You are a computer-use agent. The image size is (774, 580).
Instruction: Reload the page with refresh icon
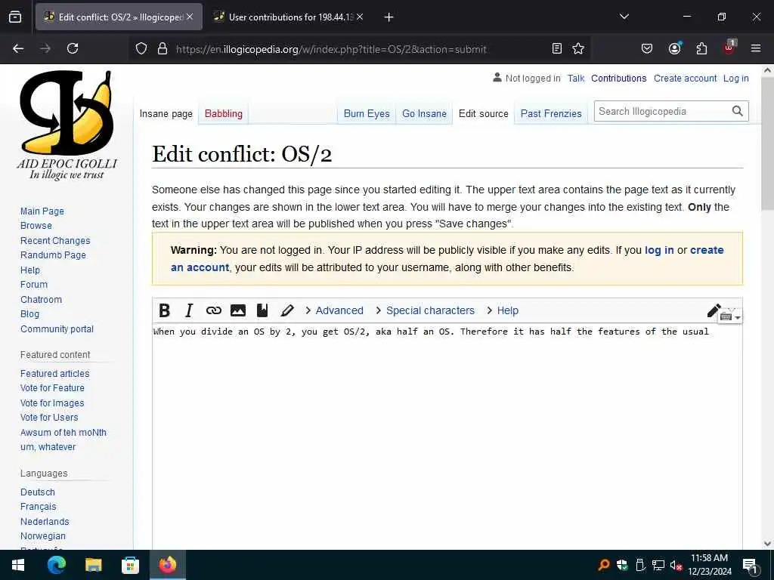click(x=73, y=48)
